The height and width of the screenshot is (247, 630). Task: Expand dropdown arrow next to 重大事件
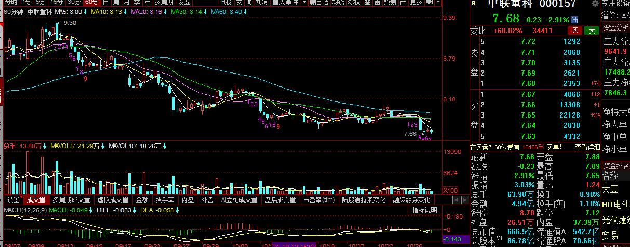(304, 3)
